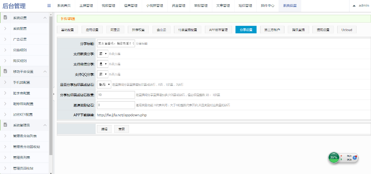
Task: Click the arrow icon beside 管理员回收站
Action: [x=5, y=168]
